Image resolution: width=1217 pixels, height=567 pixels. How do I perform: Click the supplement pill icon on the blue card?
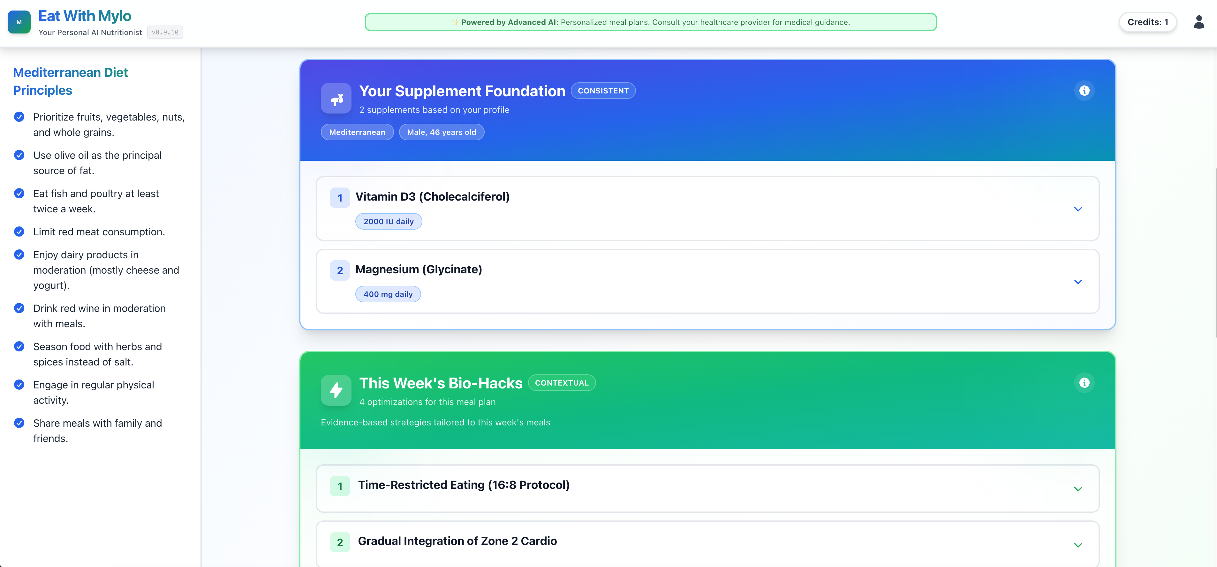(x=336, y=98)
